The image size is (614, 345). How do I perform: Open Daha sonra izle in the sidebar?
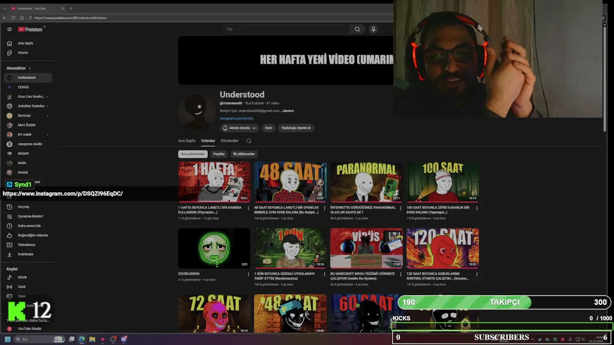[29, 226]
